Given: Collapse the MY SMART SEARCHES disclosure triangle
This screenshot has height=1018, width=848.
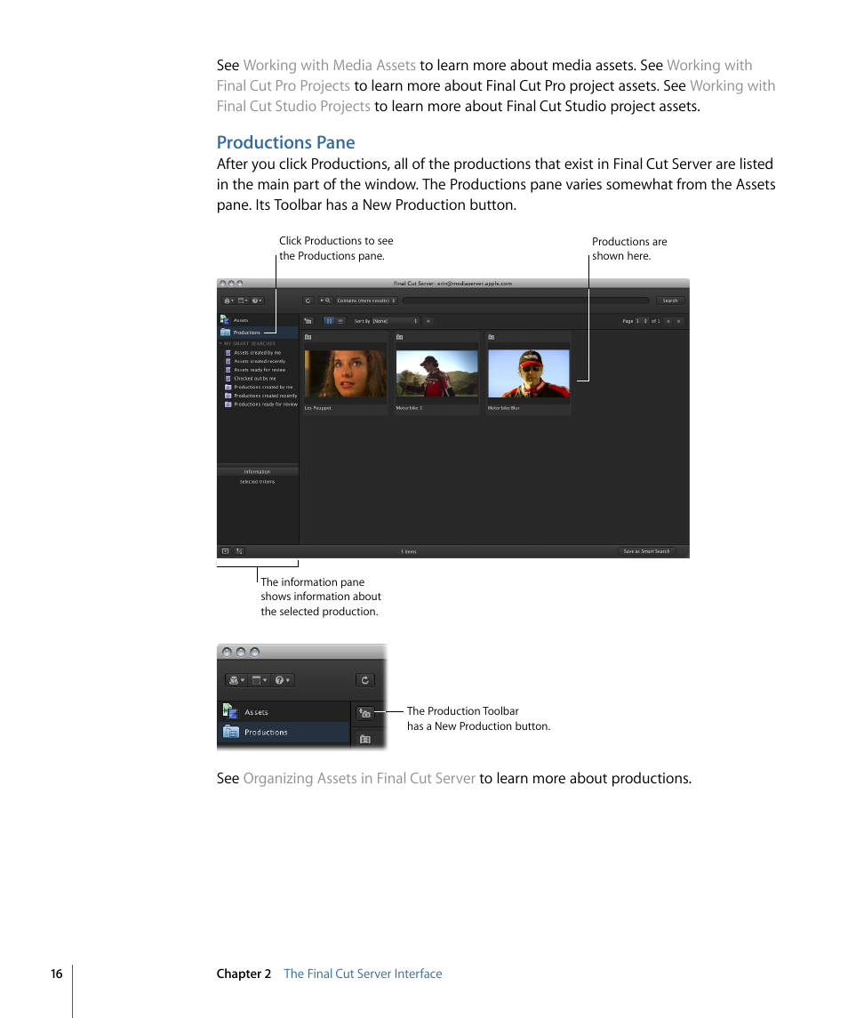Looking at the screenshot, I should [220, 343].
